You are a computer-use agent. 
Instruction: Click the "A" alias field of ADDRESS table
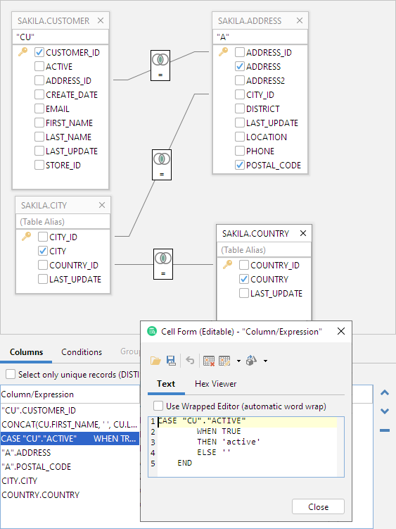260,37
